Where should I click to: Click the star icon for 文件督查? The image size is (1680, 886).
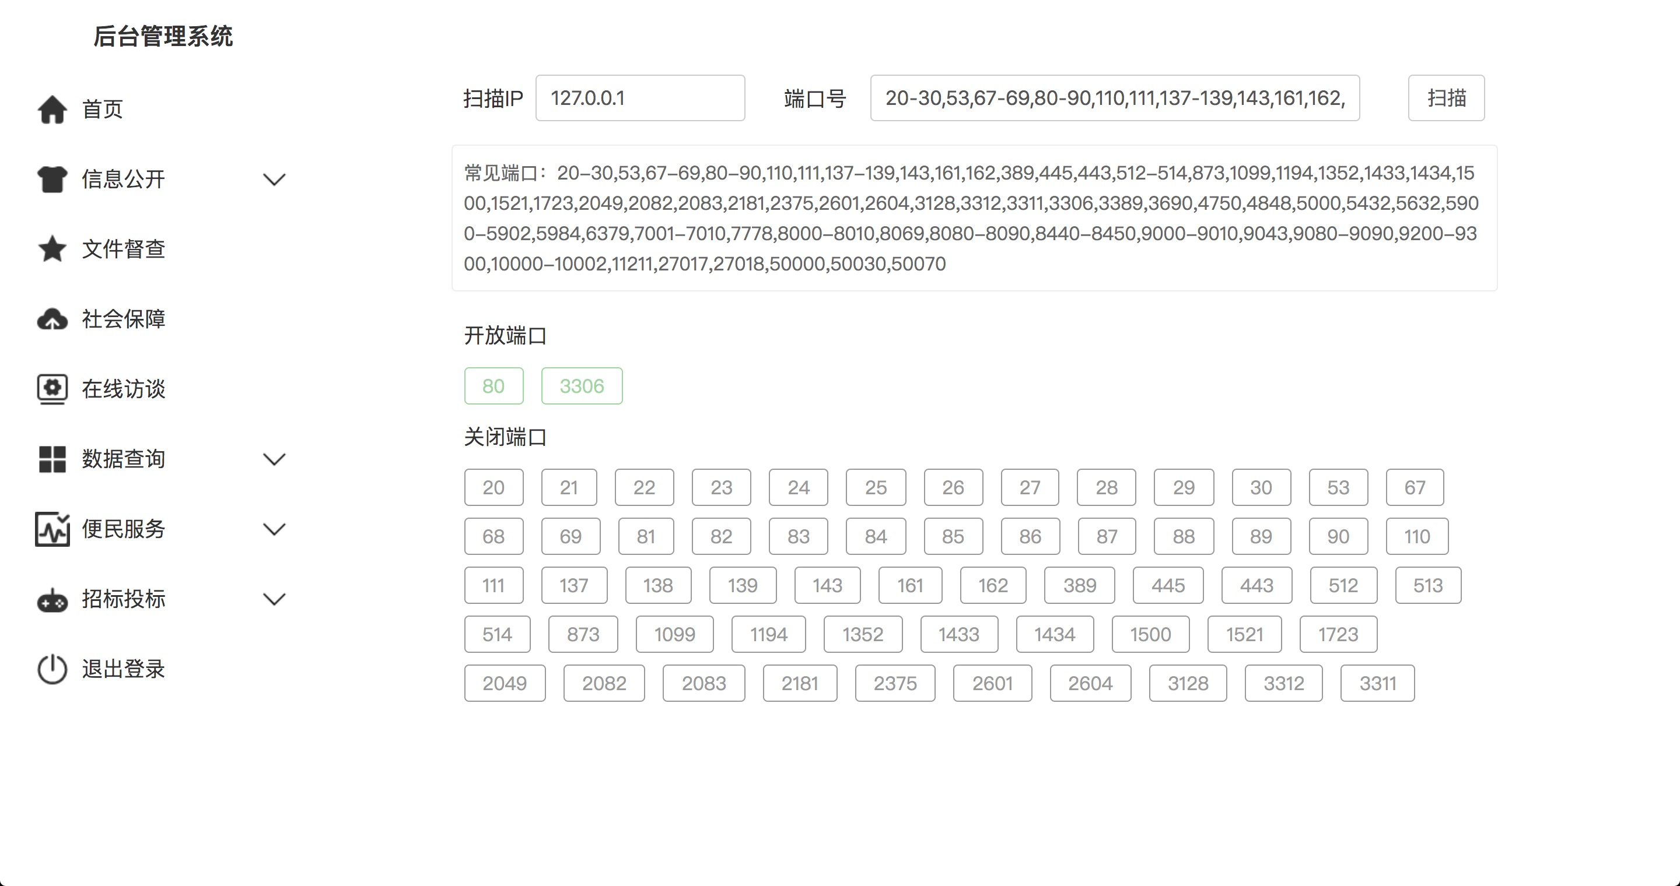52,249
